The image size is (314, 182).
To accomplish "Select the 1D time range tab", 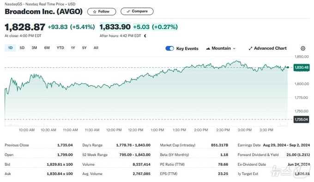I will [x=10, y=48].
